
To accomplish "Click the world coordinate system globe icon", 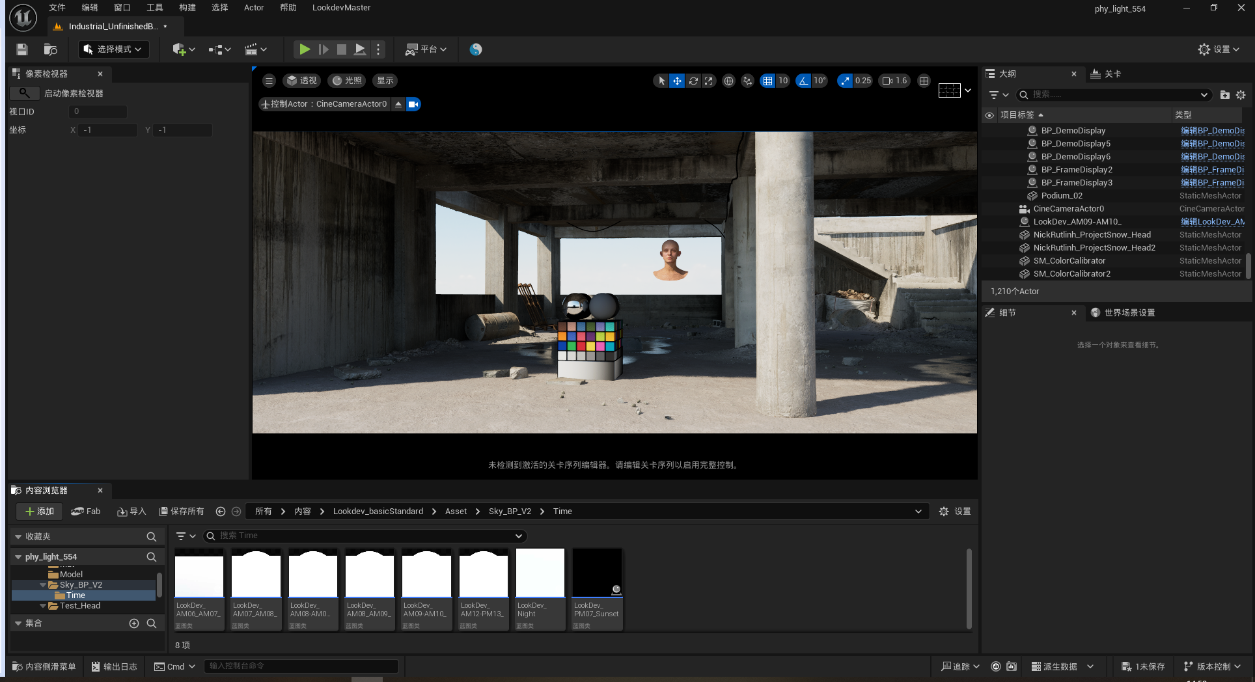I will click(x=729, y=81).
